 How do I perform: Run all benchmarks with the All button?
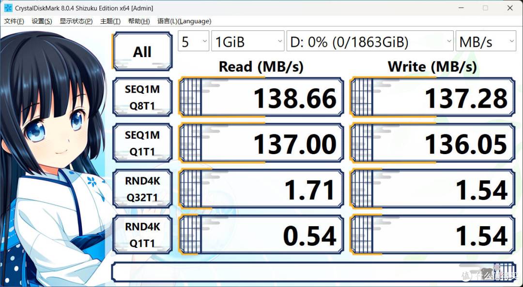142,51
